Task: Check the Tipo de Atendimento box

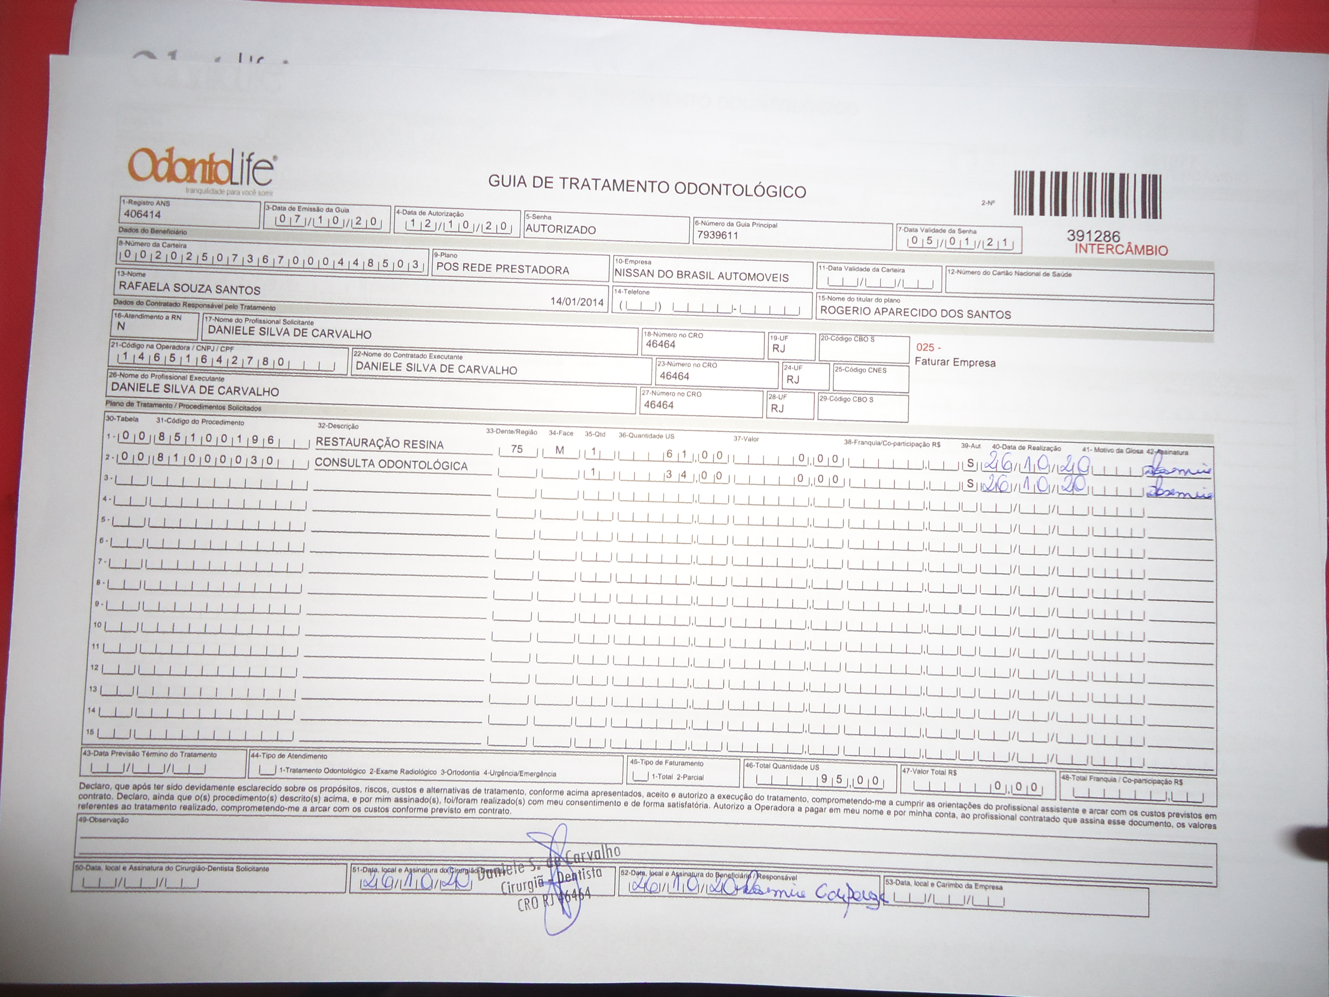Action: tap(268, 770)
